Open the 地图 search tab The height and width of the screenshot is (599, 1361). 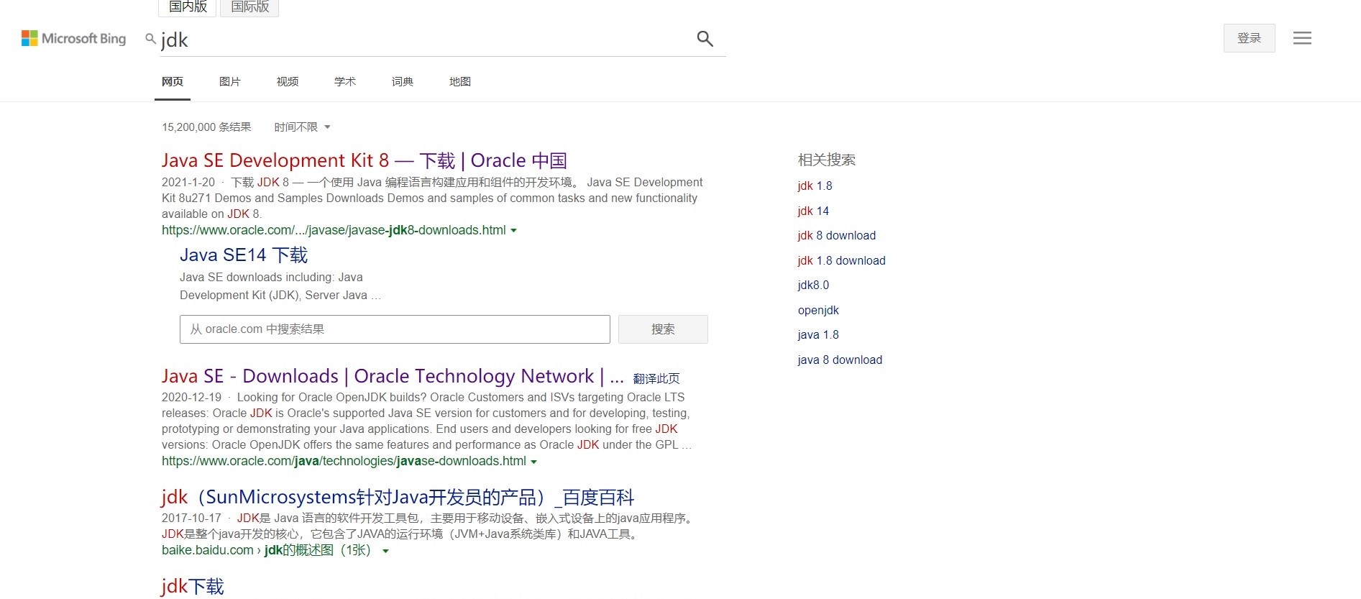pyautogui.click(x=460, y=82)
